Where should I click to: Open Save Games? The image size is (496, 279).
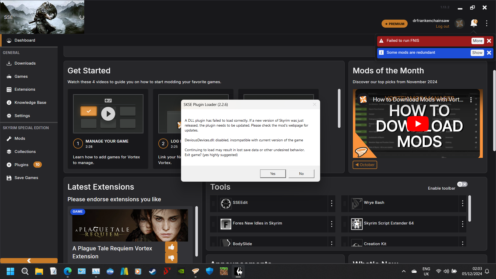[26, 178]
